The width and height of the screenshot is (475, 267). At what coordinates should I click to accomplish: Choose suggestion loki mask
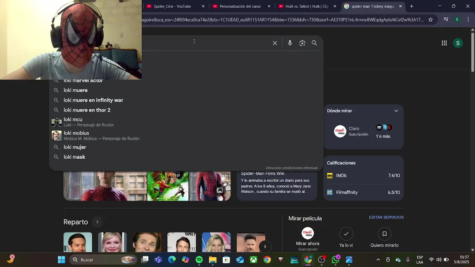tap(74, 157)
